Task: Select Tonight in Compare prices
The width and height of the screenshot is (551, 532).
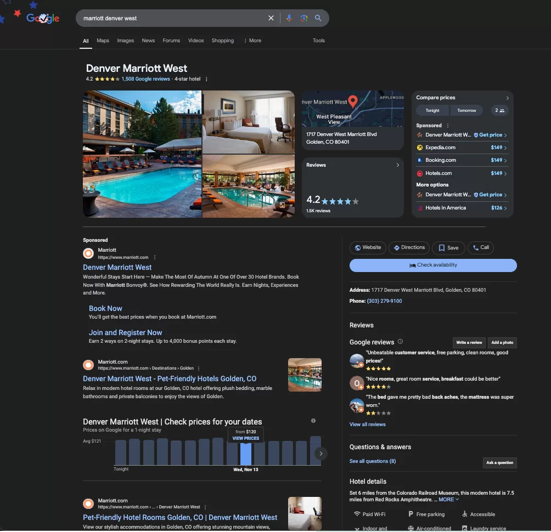Action: click(432, 110)
